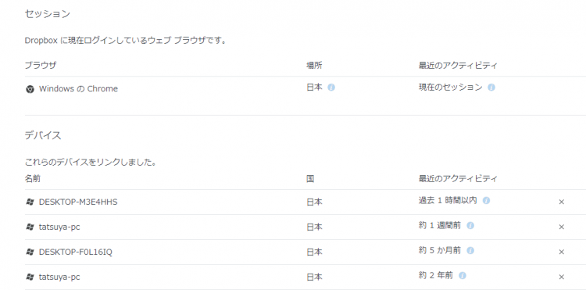Viewport: 586px width, 290px height.
Task: Click info icon next to 約 1 週間前
Action: click(x=470, y=226)
